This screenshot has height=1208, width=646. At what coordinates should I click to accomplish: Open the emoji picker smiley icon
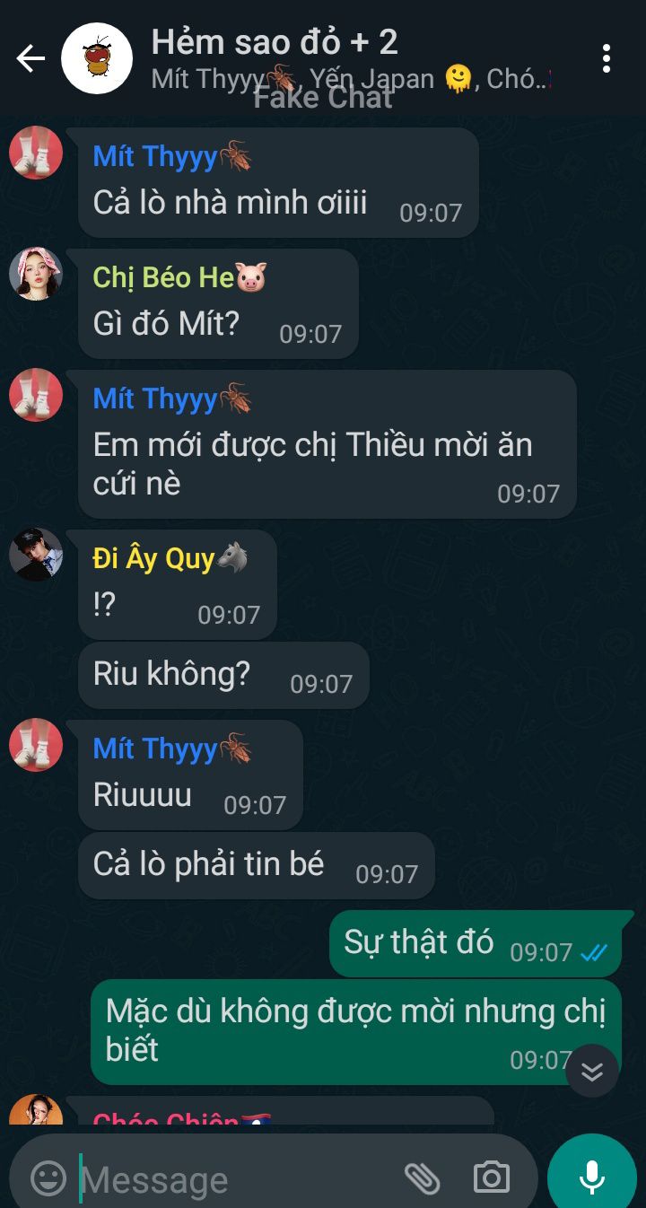(x=48, y=1177)
